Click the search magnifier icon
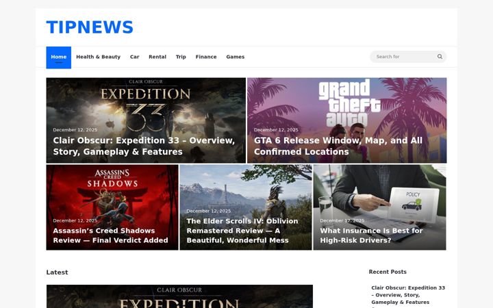The image size is (493, 308). (440, 57)
